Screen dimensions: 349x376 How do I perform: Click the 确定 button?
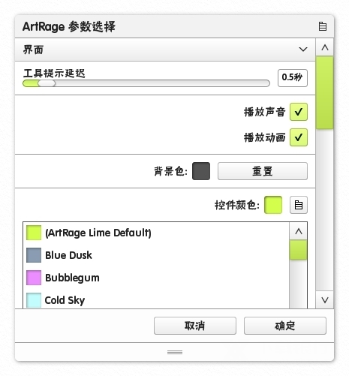285,326
